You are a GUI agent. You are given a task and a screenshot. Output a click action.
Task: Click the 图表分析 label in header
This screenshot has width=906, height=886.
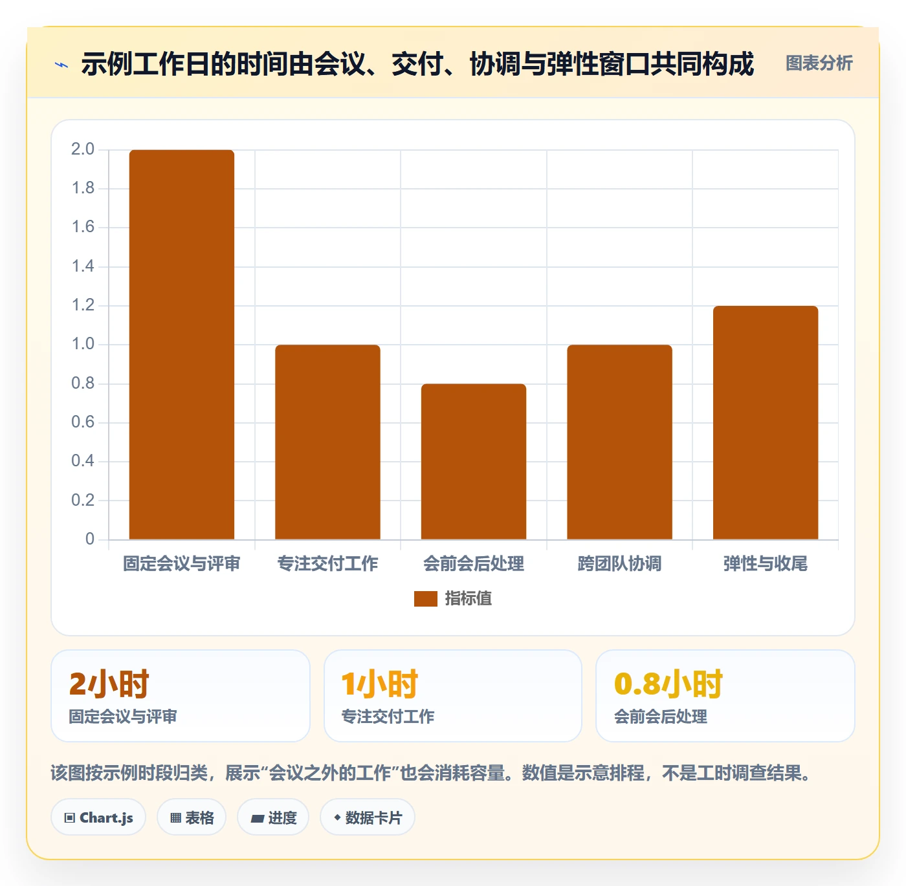819,63
